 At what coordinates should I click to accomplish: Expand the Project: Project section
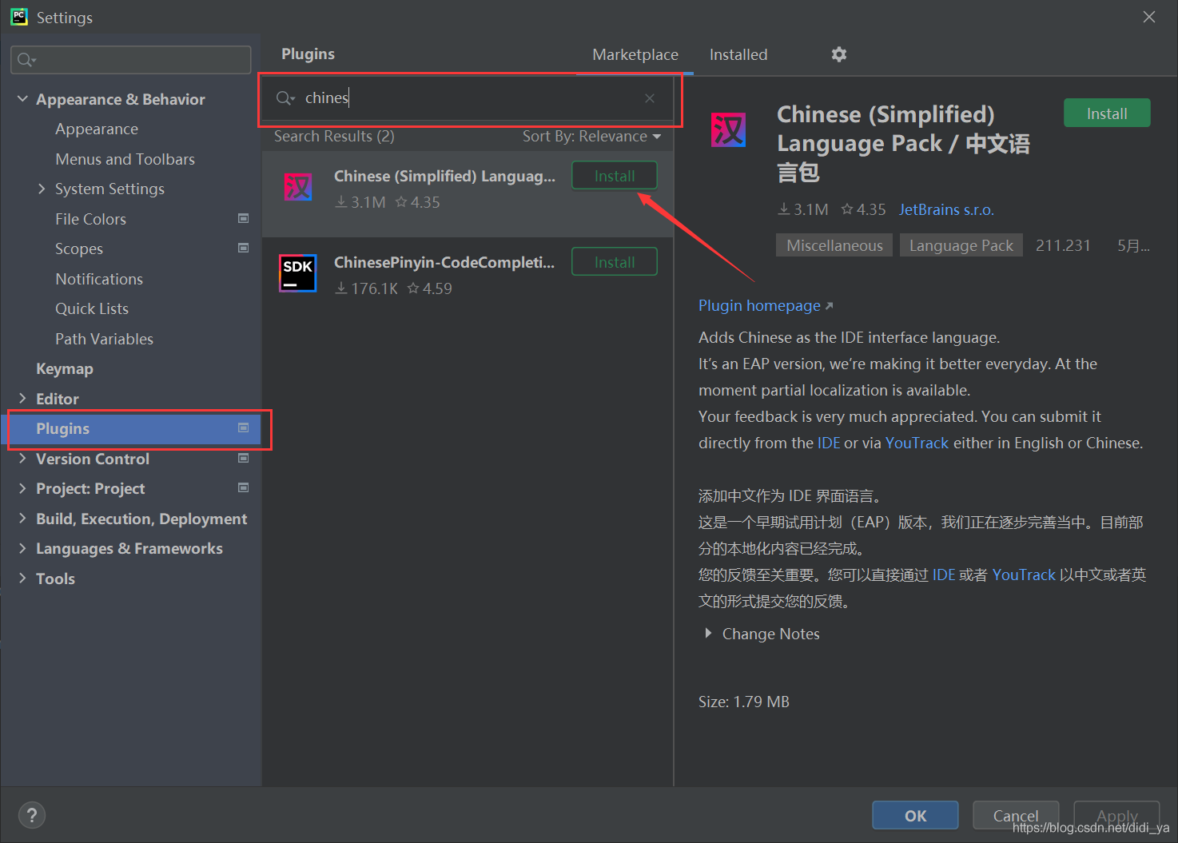point(22,488)
